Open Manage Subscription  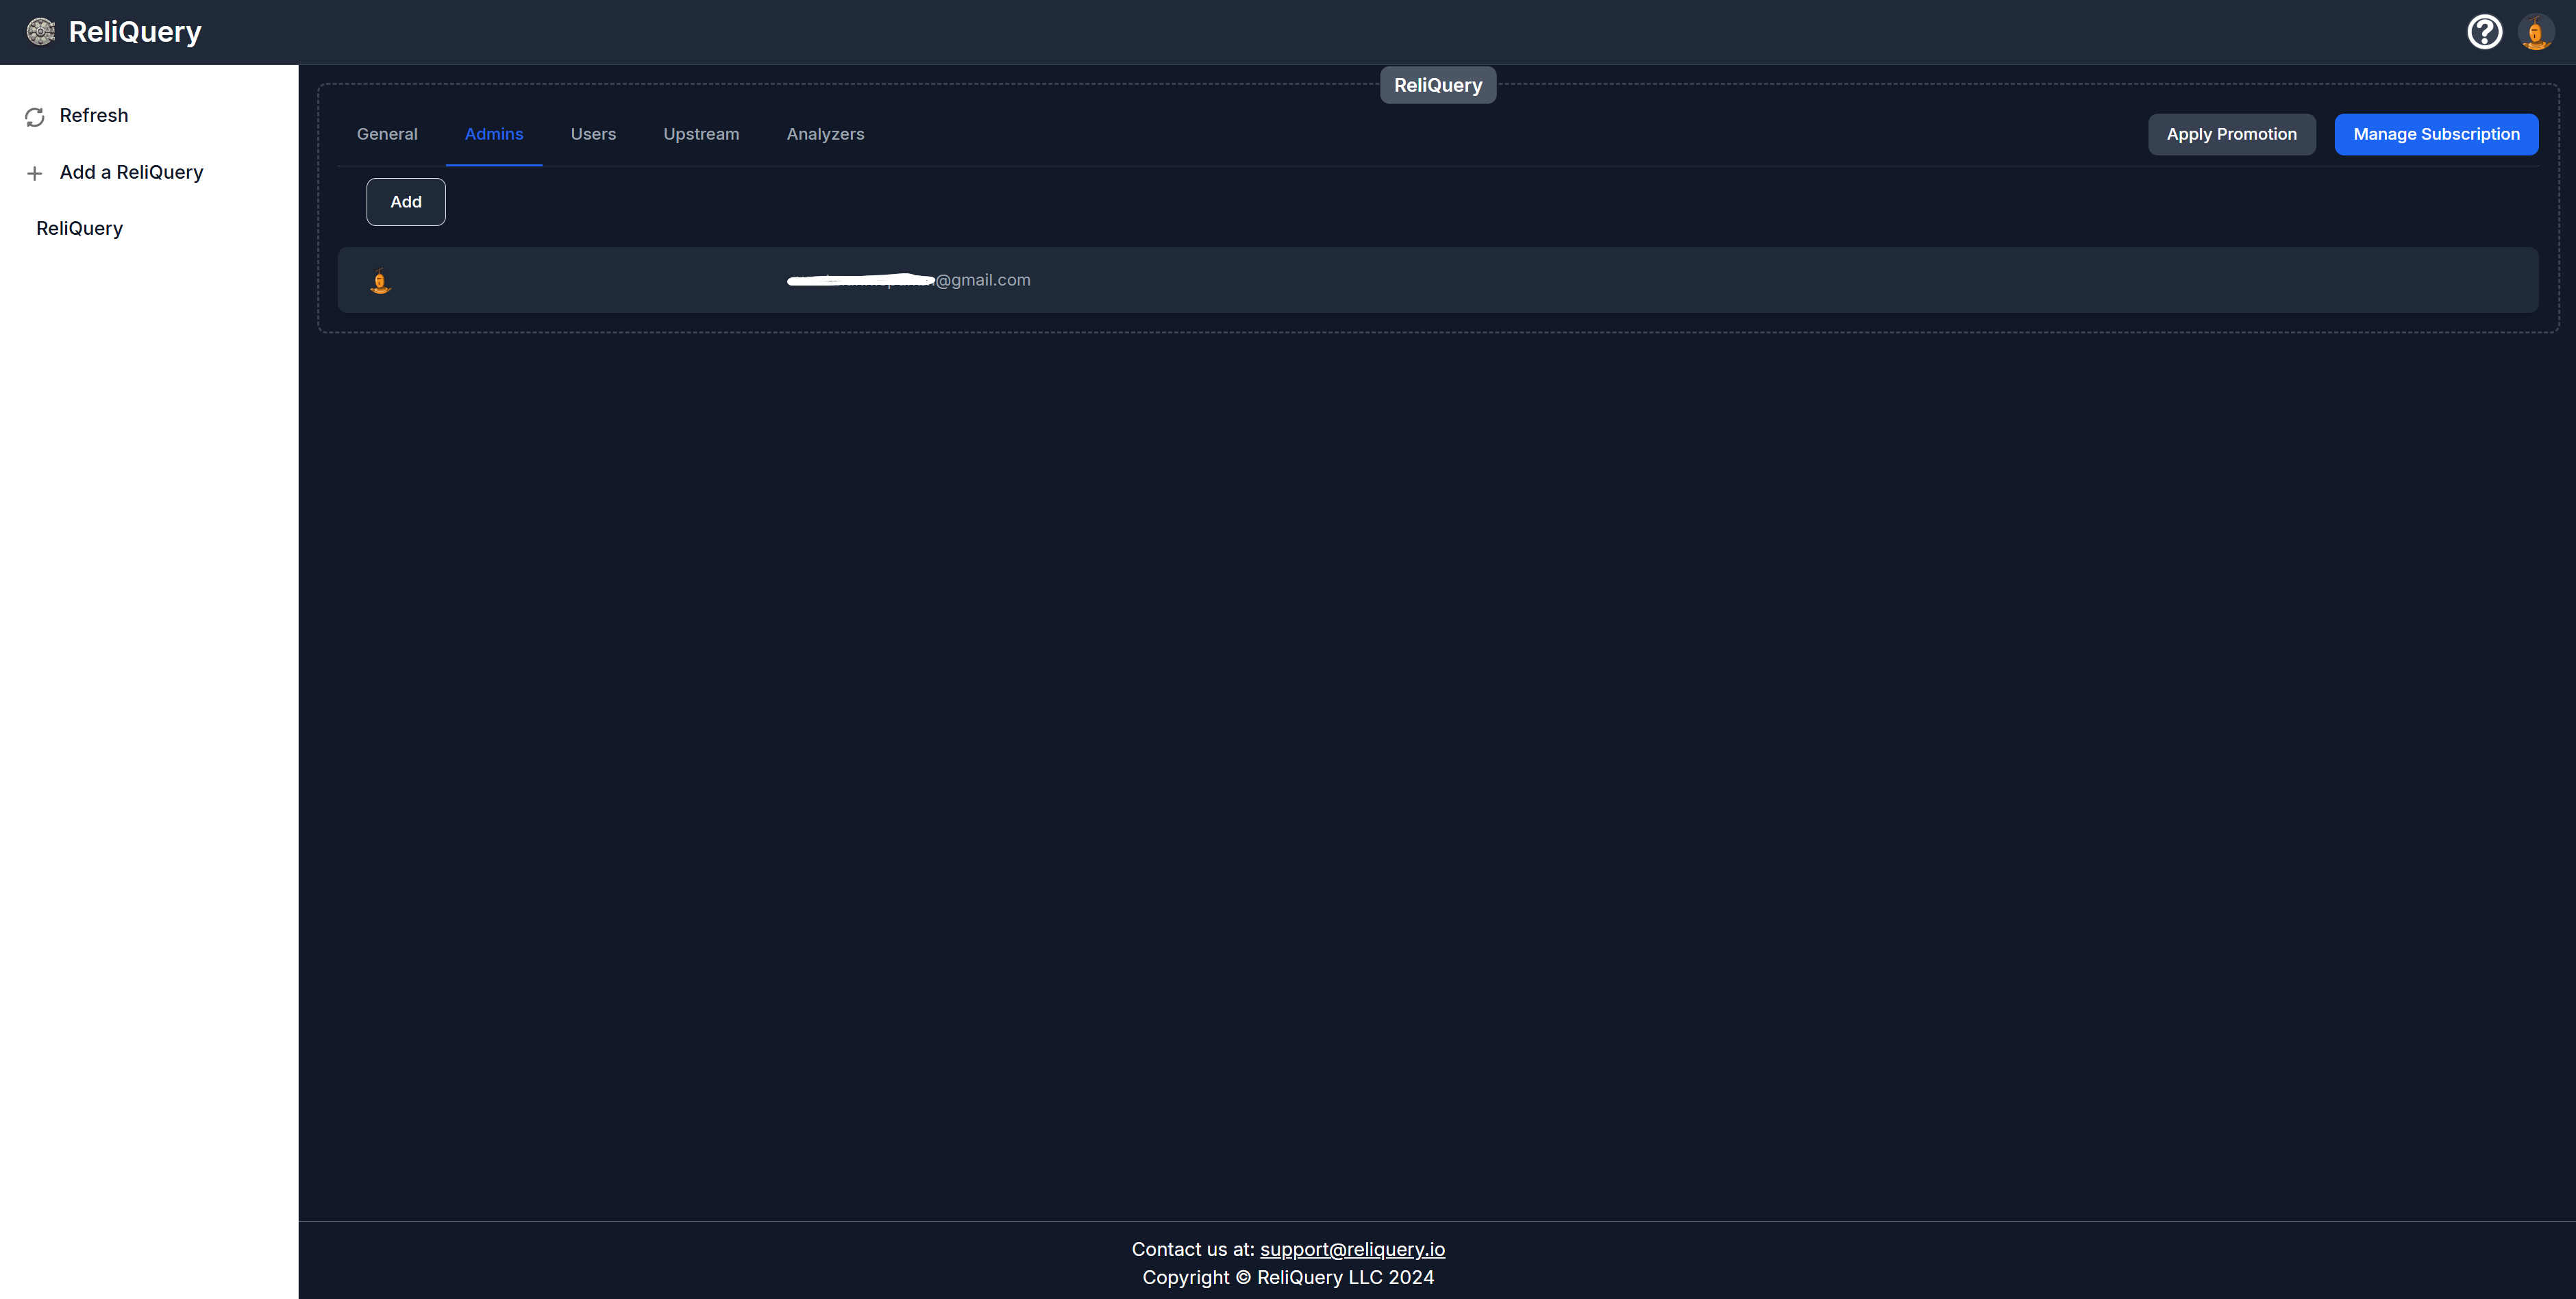(x=2436, y=134)
